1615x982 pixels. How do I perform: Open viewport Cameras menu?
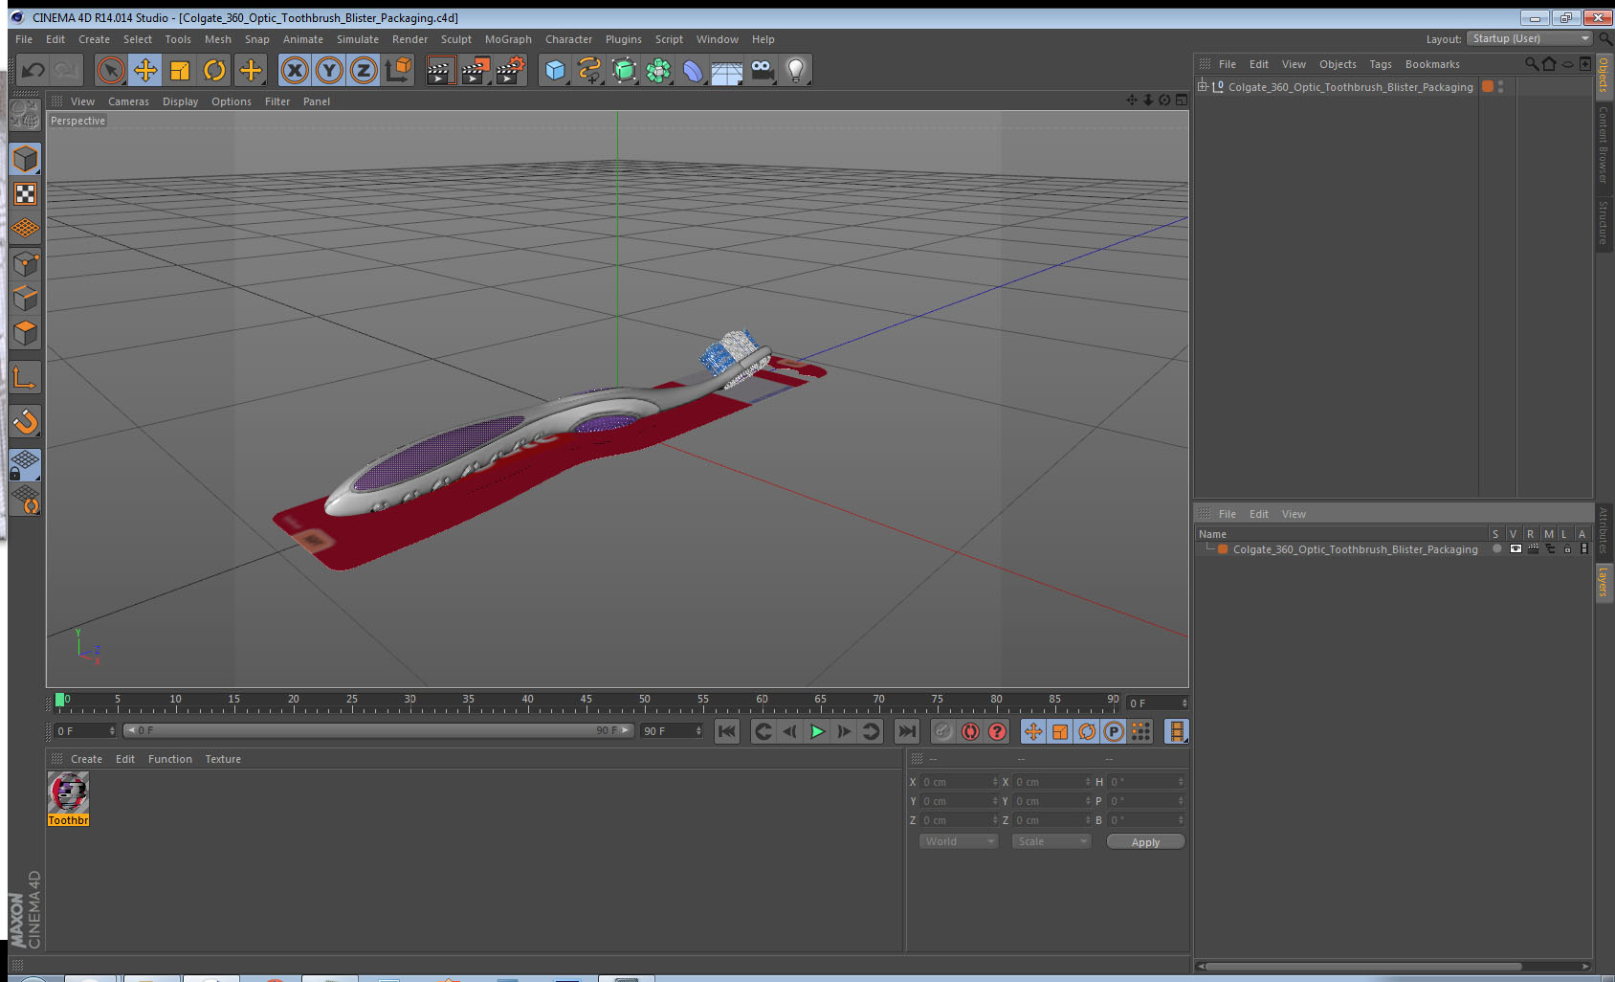coord(128,101)
